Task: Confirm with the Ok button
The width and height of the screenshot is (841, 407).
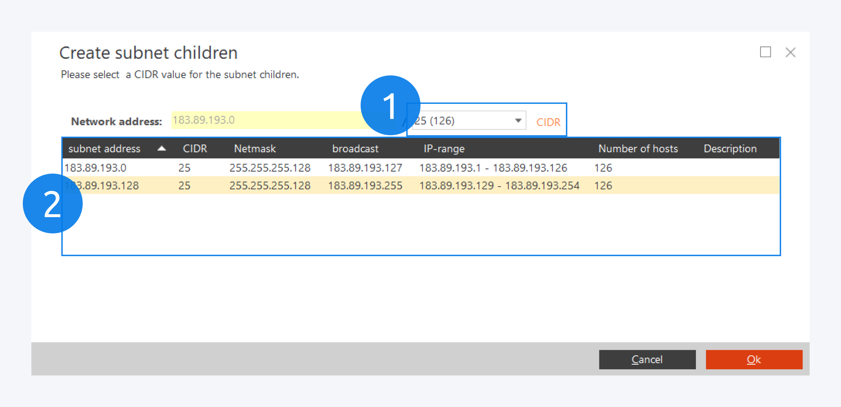Action: point(754,359)
